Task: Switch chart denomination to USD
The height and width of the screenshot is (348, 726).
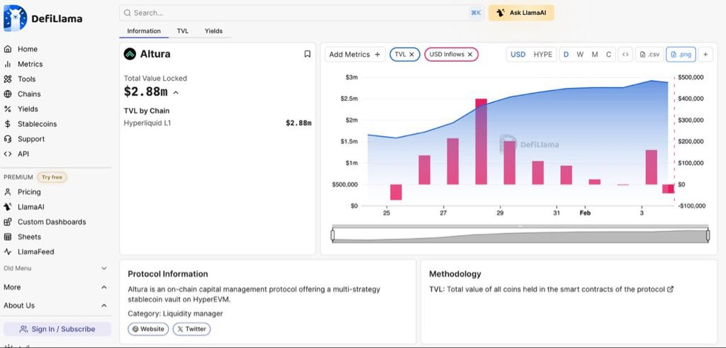Action: pyautogui.click(x=518, y=54)
